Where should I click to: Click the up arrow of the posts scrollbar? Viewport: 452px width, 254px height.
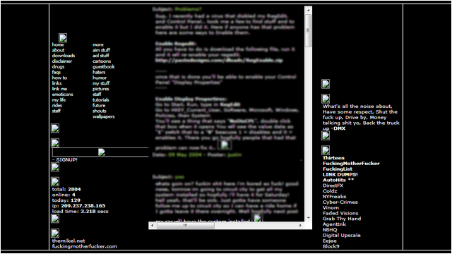tap(308, 11)
